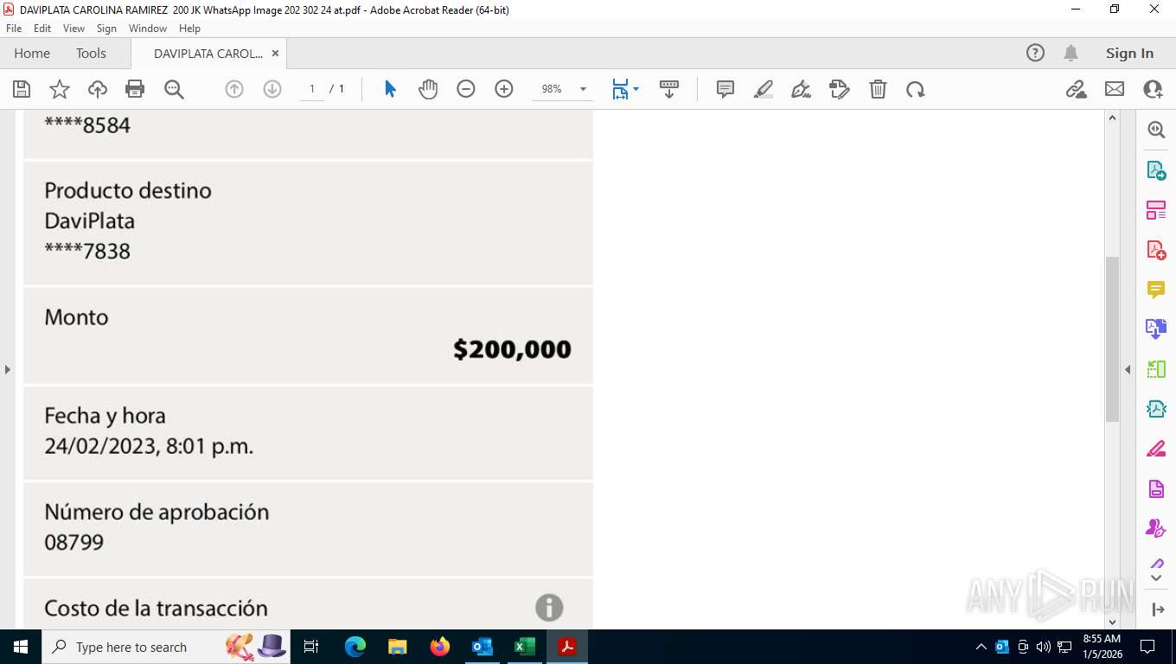
Task: Zoom in with the plus button
Action: (x=504, y=89)
